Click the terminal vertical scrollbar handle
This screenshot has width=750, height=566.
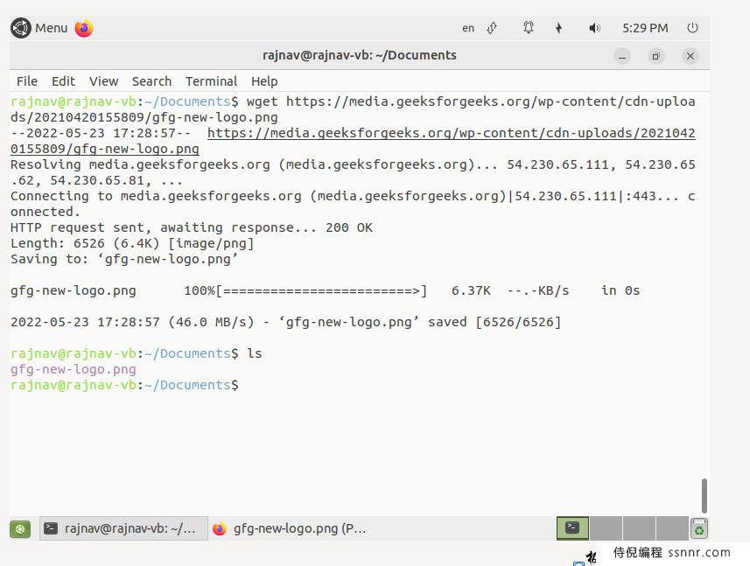coord(704,495)
